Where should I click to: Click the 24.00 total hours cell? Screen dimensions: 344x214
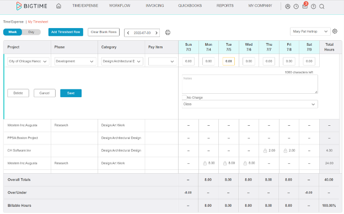[x=329, y=163]
